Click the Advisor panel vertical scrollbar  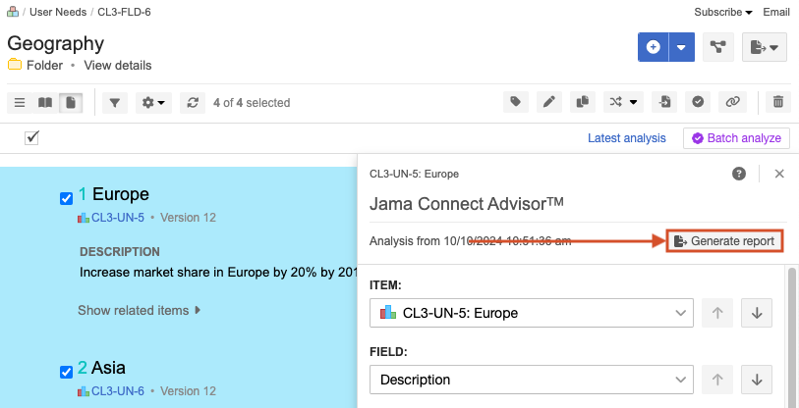[791, 335]
